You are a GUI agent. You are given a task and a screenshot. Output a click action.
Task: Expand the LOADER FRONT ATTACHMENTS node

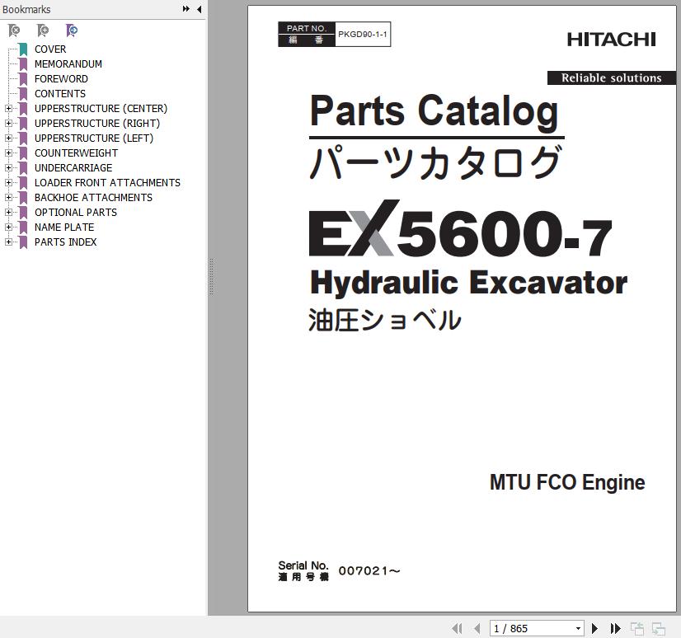point(8,183)
